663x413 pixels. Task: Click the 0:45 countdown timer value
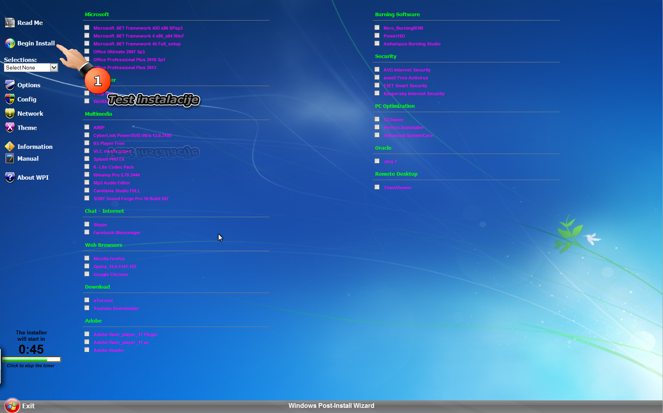click(31, 349)
